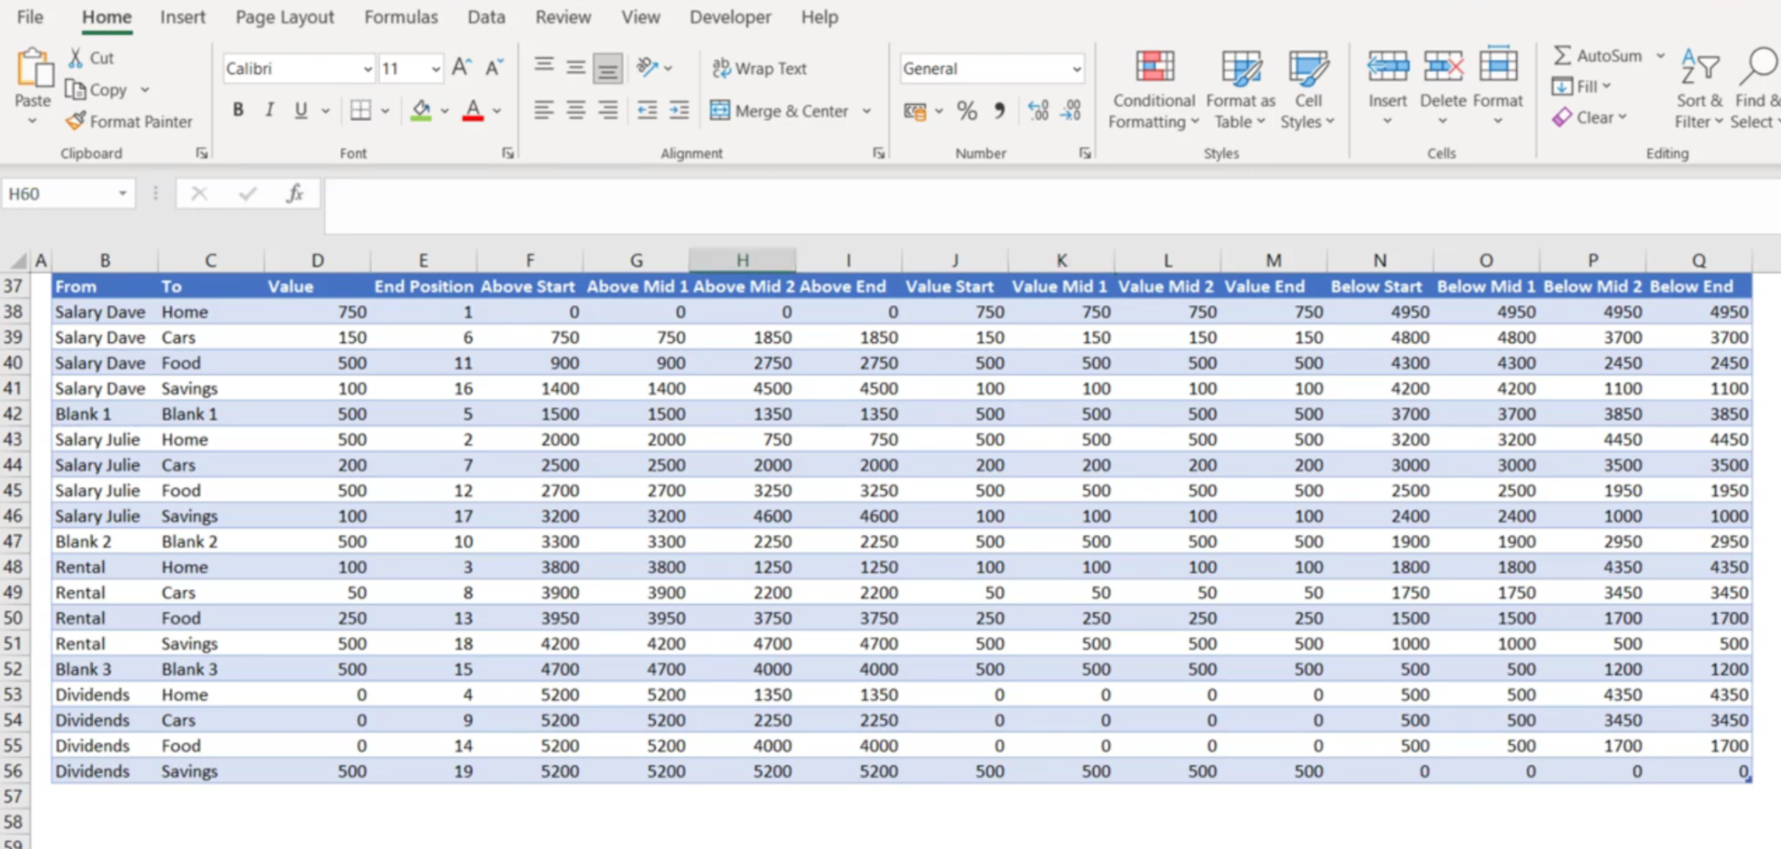Click Merge & Center
This screenshot has height=849, width=1781.
pos(779,111)
